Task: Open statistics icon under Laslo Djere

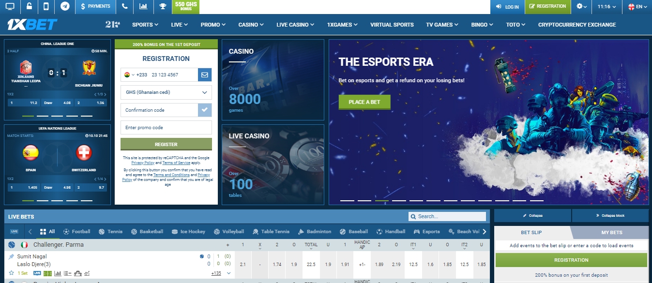Action: coord(58,273)
